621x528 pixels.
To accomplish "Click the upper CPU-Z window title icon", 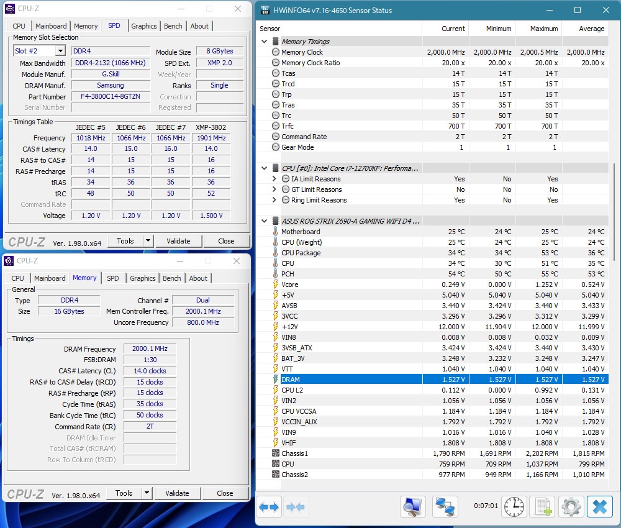I will 10,8.
